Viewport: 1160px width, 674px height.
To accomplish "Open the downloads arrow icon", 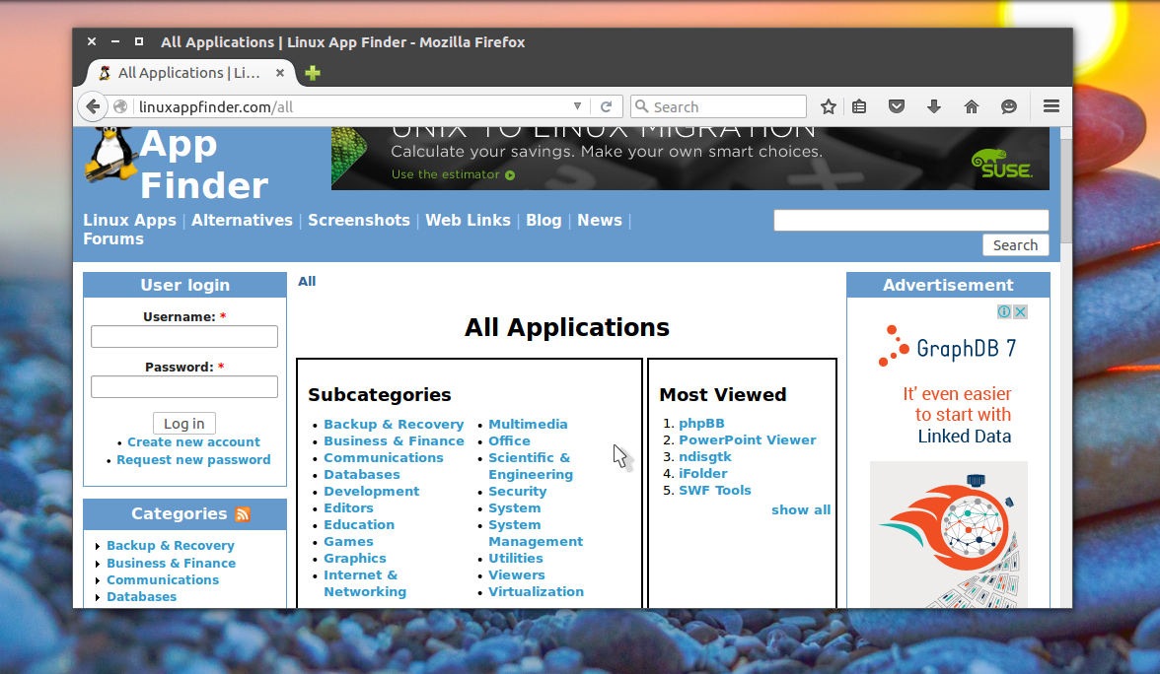I will [933, 106].
